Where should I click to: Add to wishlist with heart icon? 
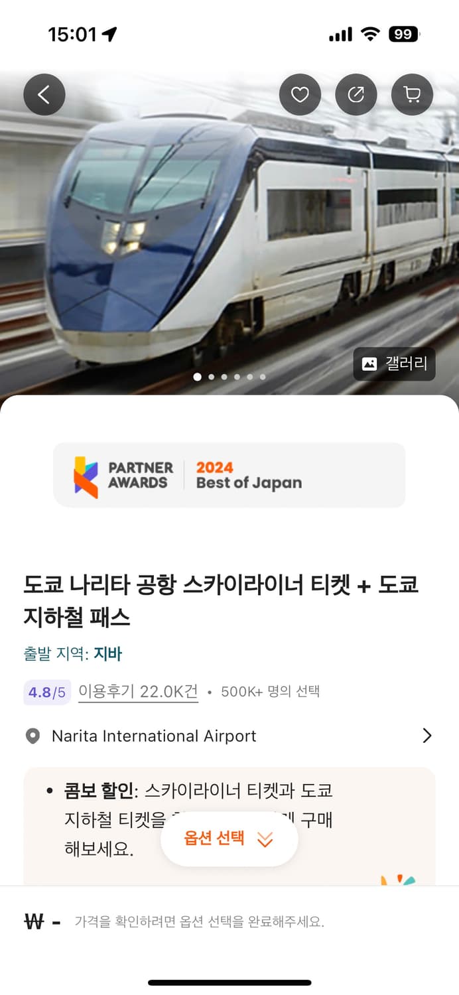[x=300, y=95]
